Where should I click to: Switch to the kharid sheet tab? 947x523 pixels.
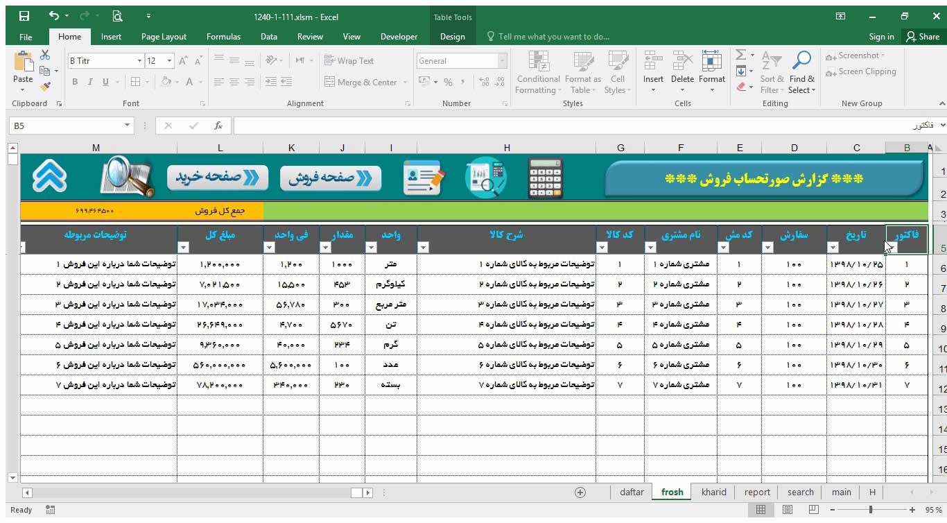point(713,492)
